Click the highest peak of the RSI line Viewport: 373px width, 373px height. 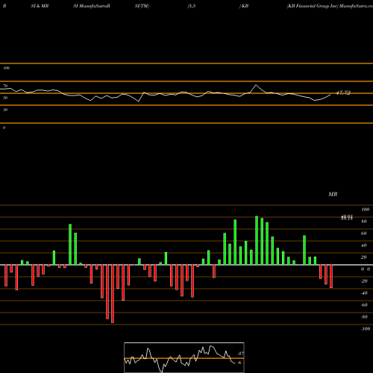click(x=256, y=85)
